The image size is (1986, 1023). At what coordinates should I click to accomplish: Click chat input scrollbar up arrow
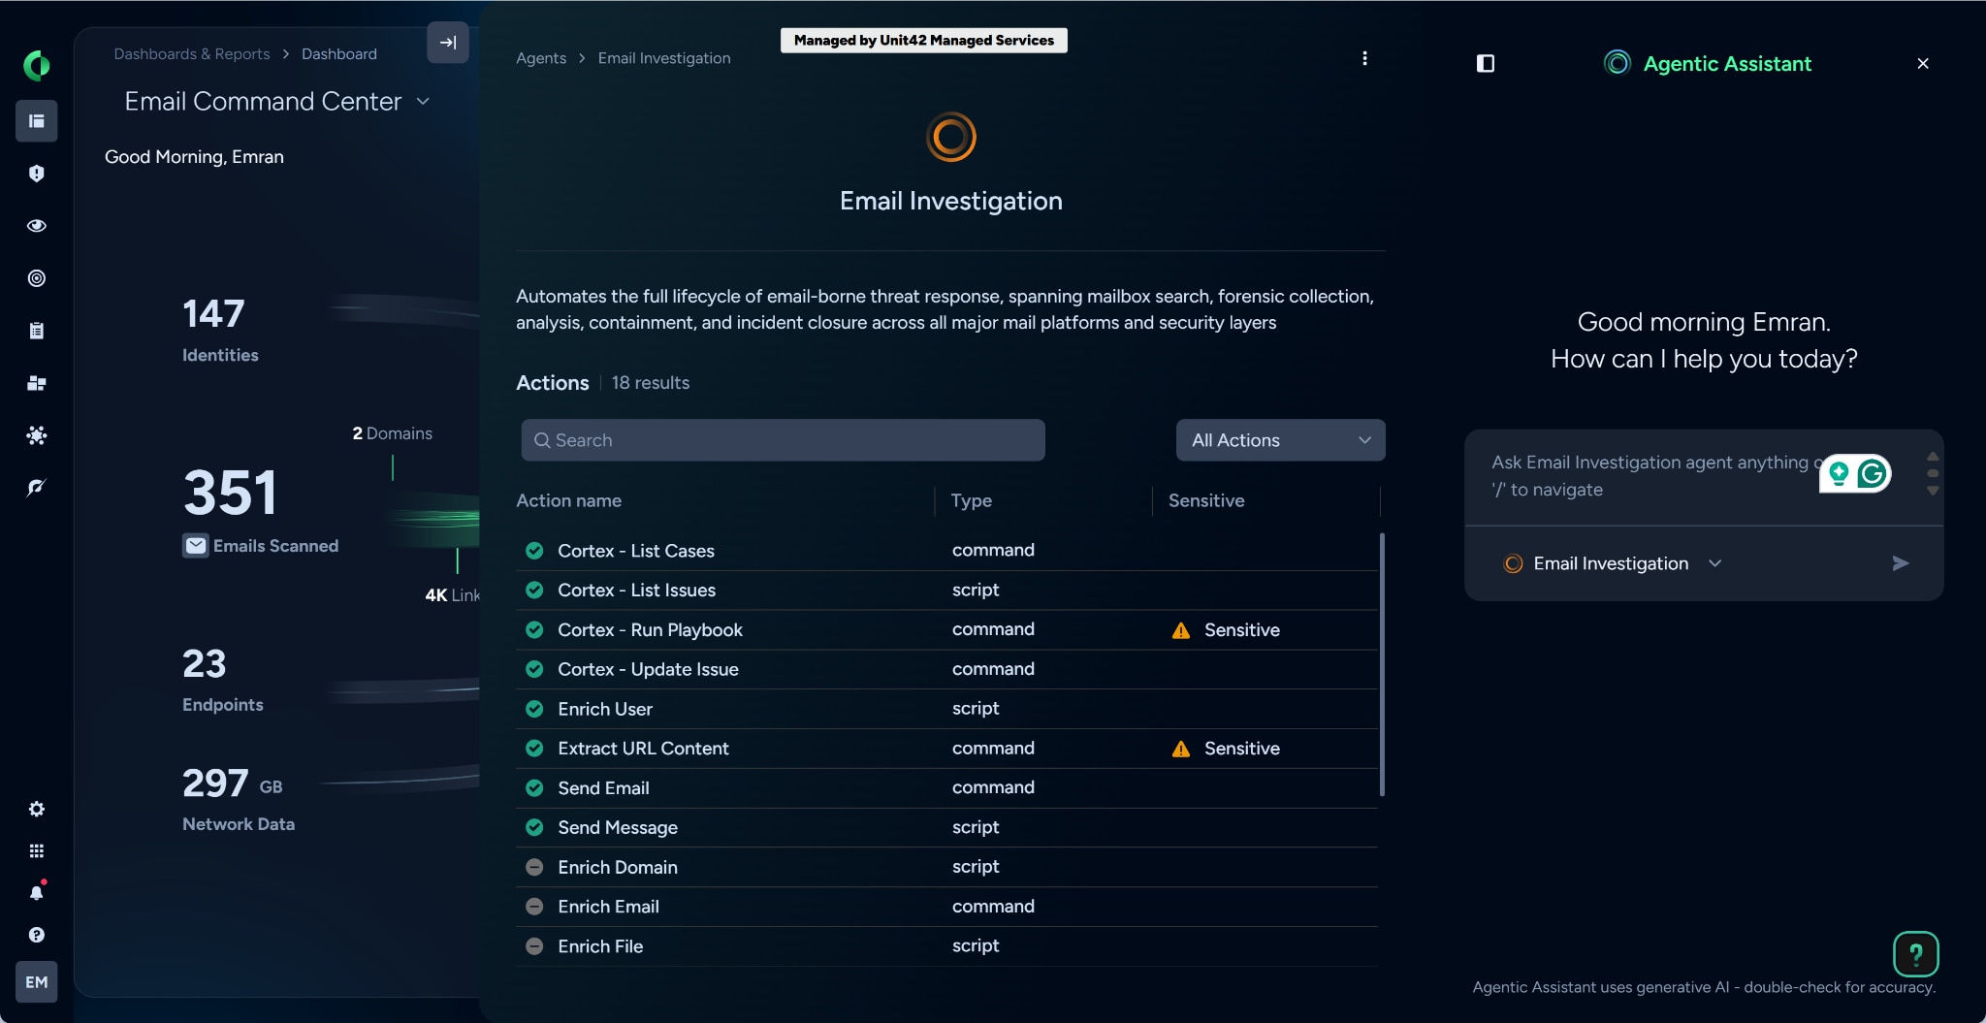tap(1933, 456)
